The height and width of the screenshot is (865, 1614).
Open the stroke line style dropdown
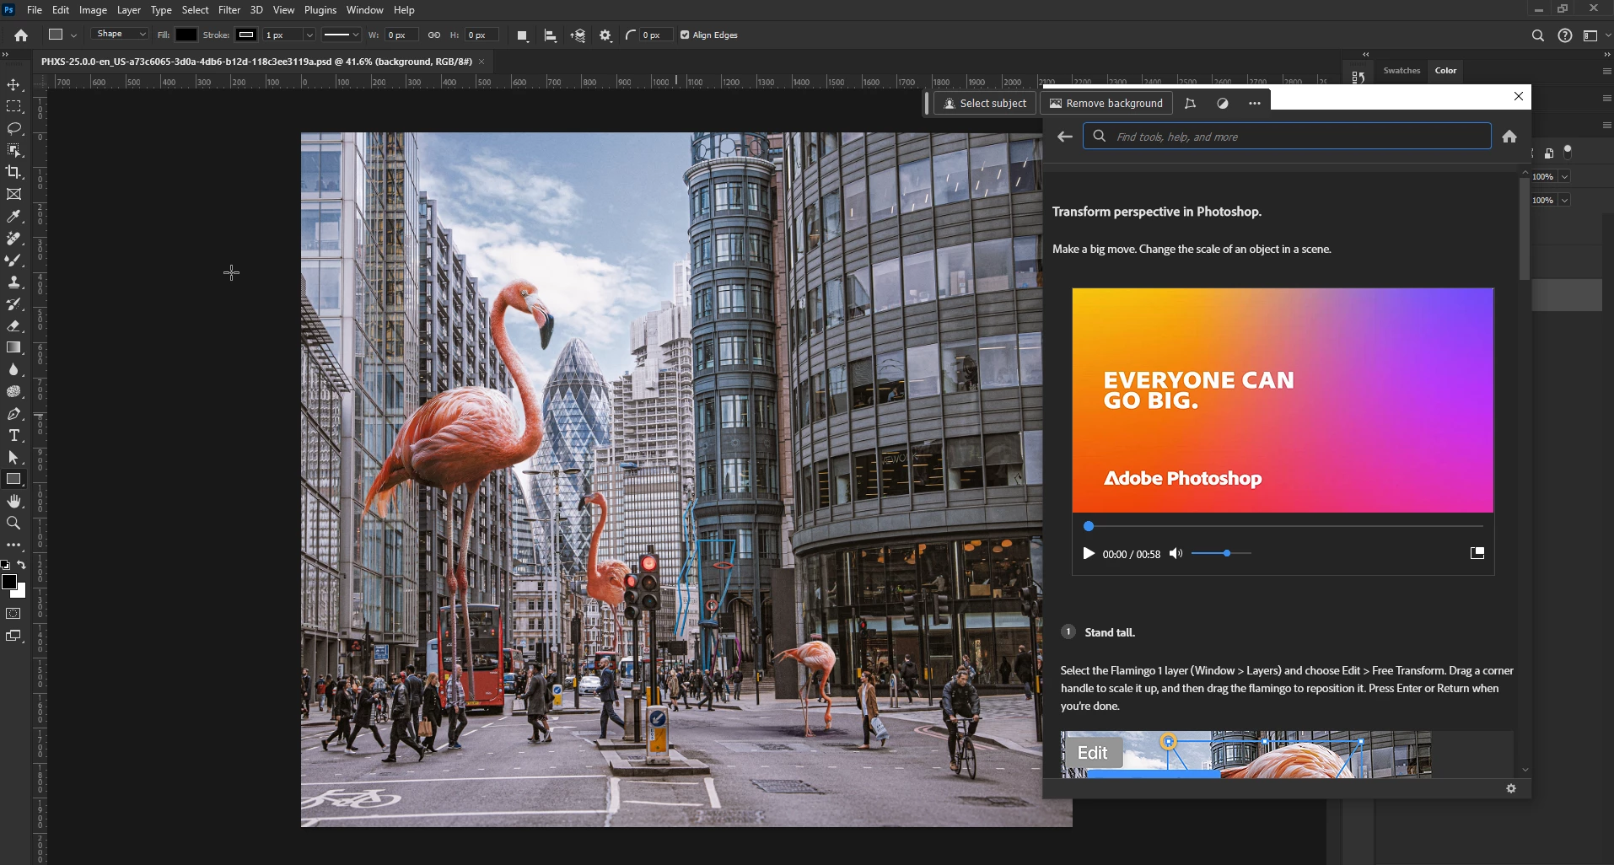[x=342, y=35]
